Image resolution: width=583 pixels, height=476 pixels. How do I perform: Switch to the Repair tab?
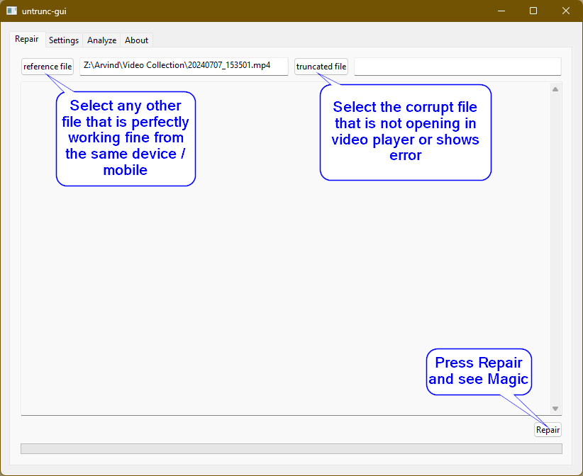27,39
